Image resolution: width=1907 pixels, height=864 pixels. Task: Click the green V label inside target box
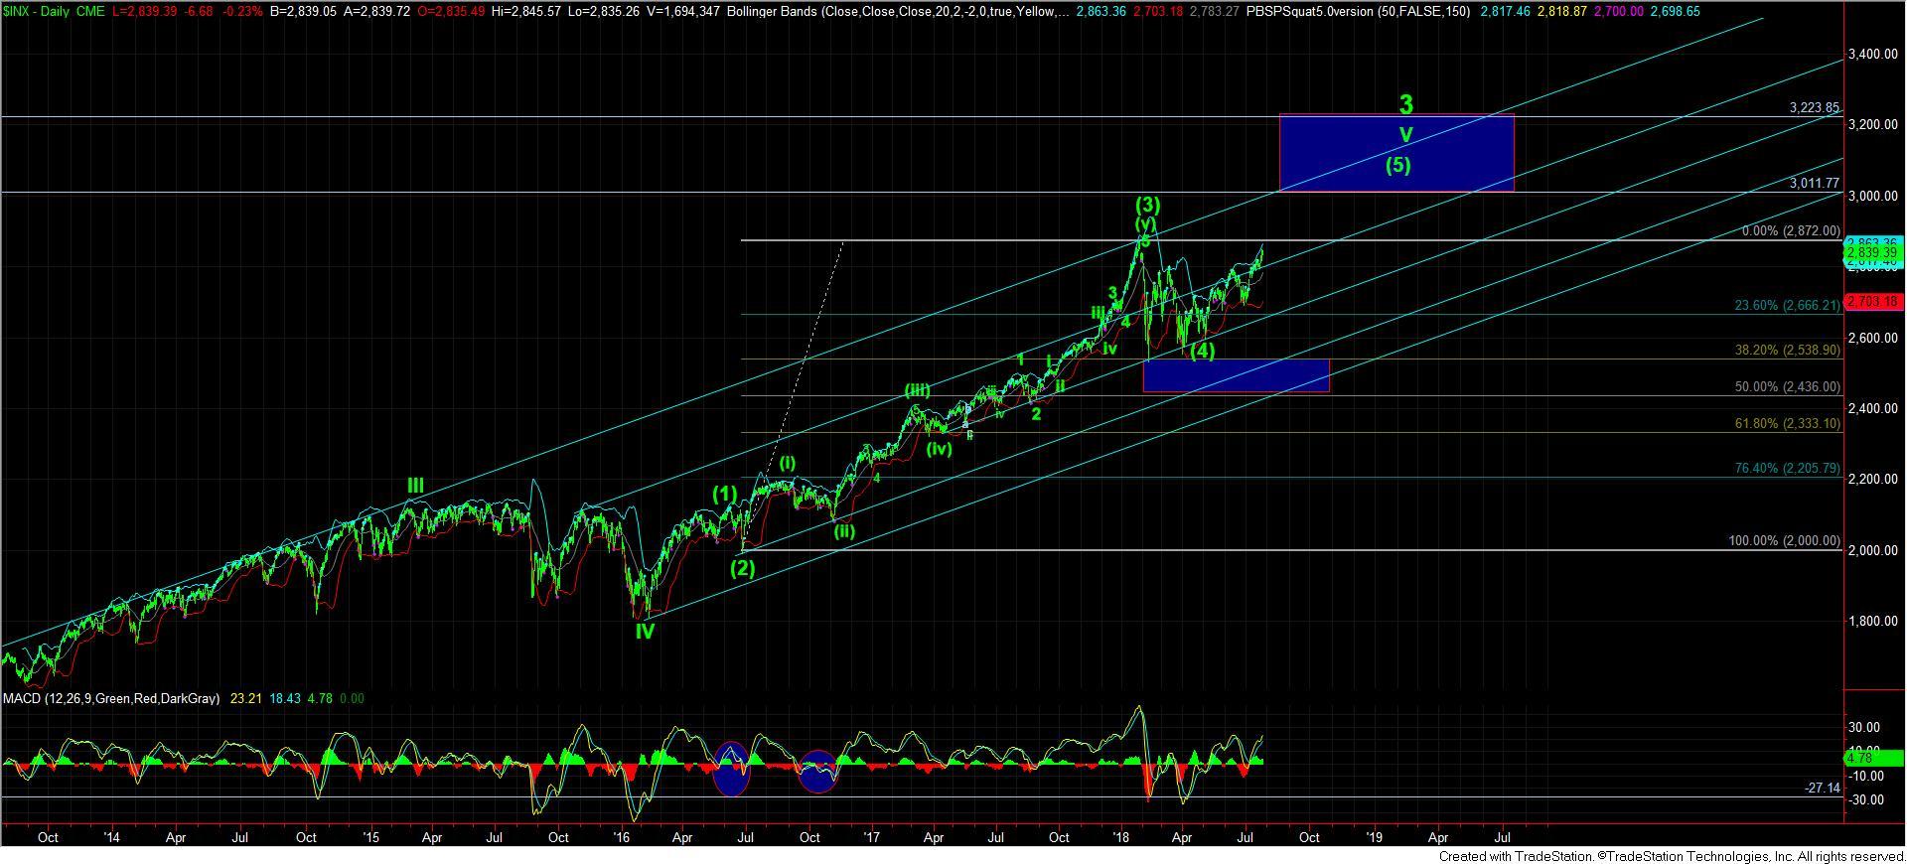point(1405,134)
